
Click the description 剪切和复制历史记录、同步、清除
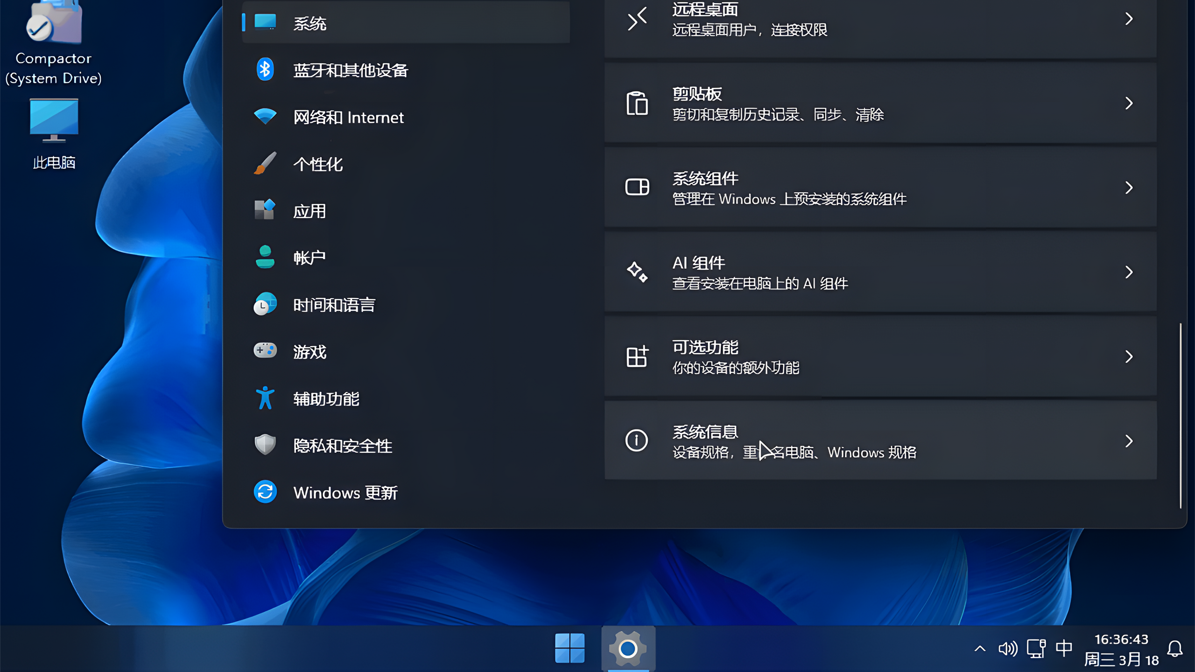click(x=778, y=114)
